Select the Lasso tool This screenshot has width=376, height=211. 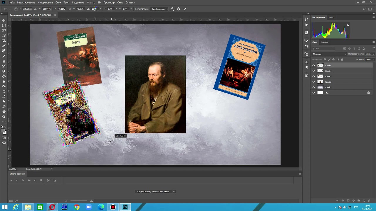4,30
